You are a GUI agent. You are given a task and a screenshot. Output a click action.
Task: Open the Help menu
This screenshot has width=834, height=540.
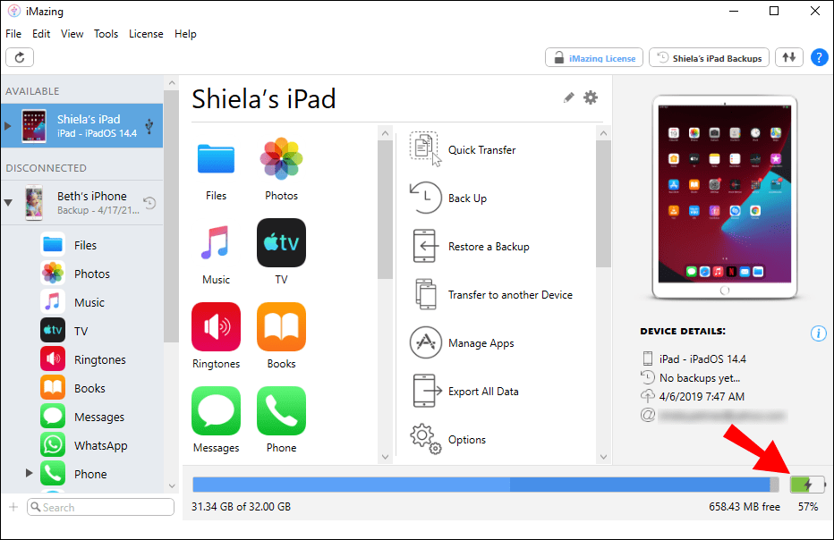coord(185,34)
